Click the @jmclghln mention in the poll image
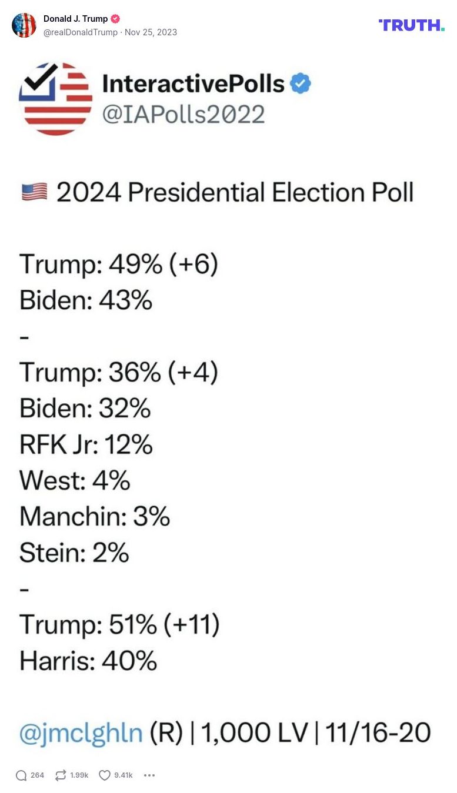This screenshot has width=457, height=793. tap(81, 732)
